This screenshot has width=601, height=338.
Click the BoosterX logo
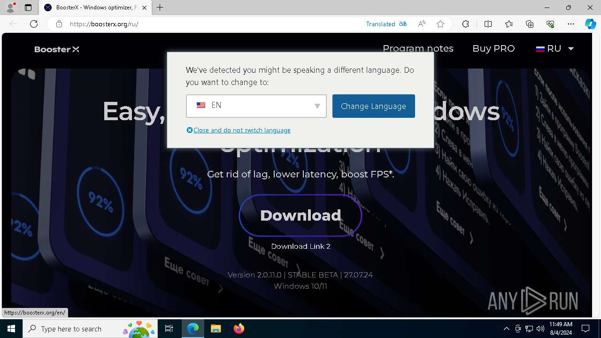(57, 49)
